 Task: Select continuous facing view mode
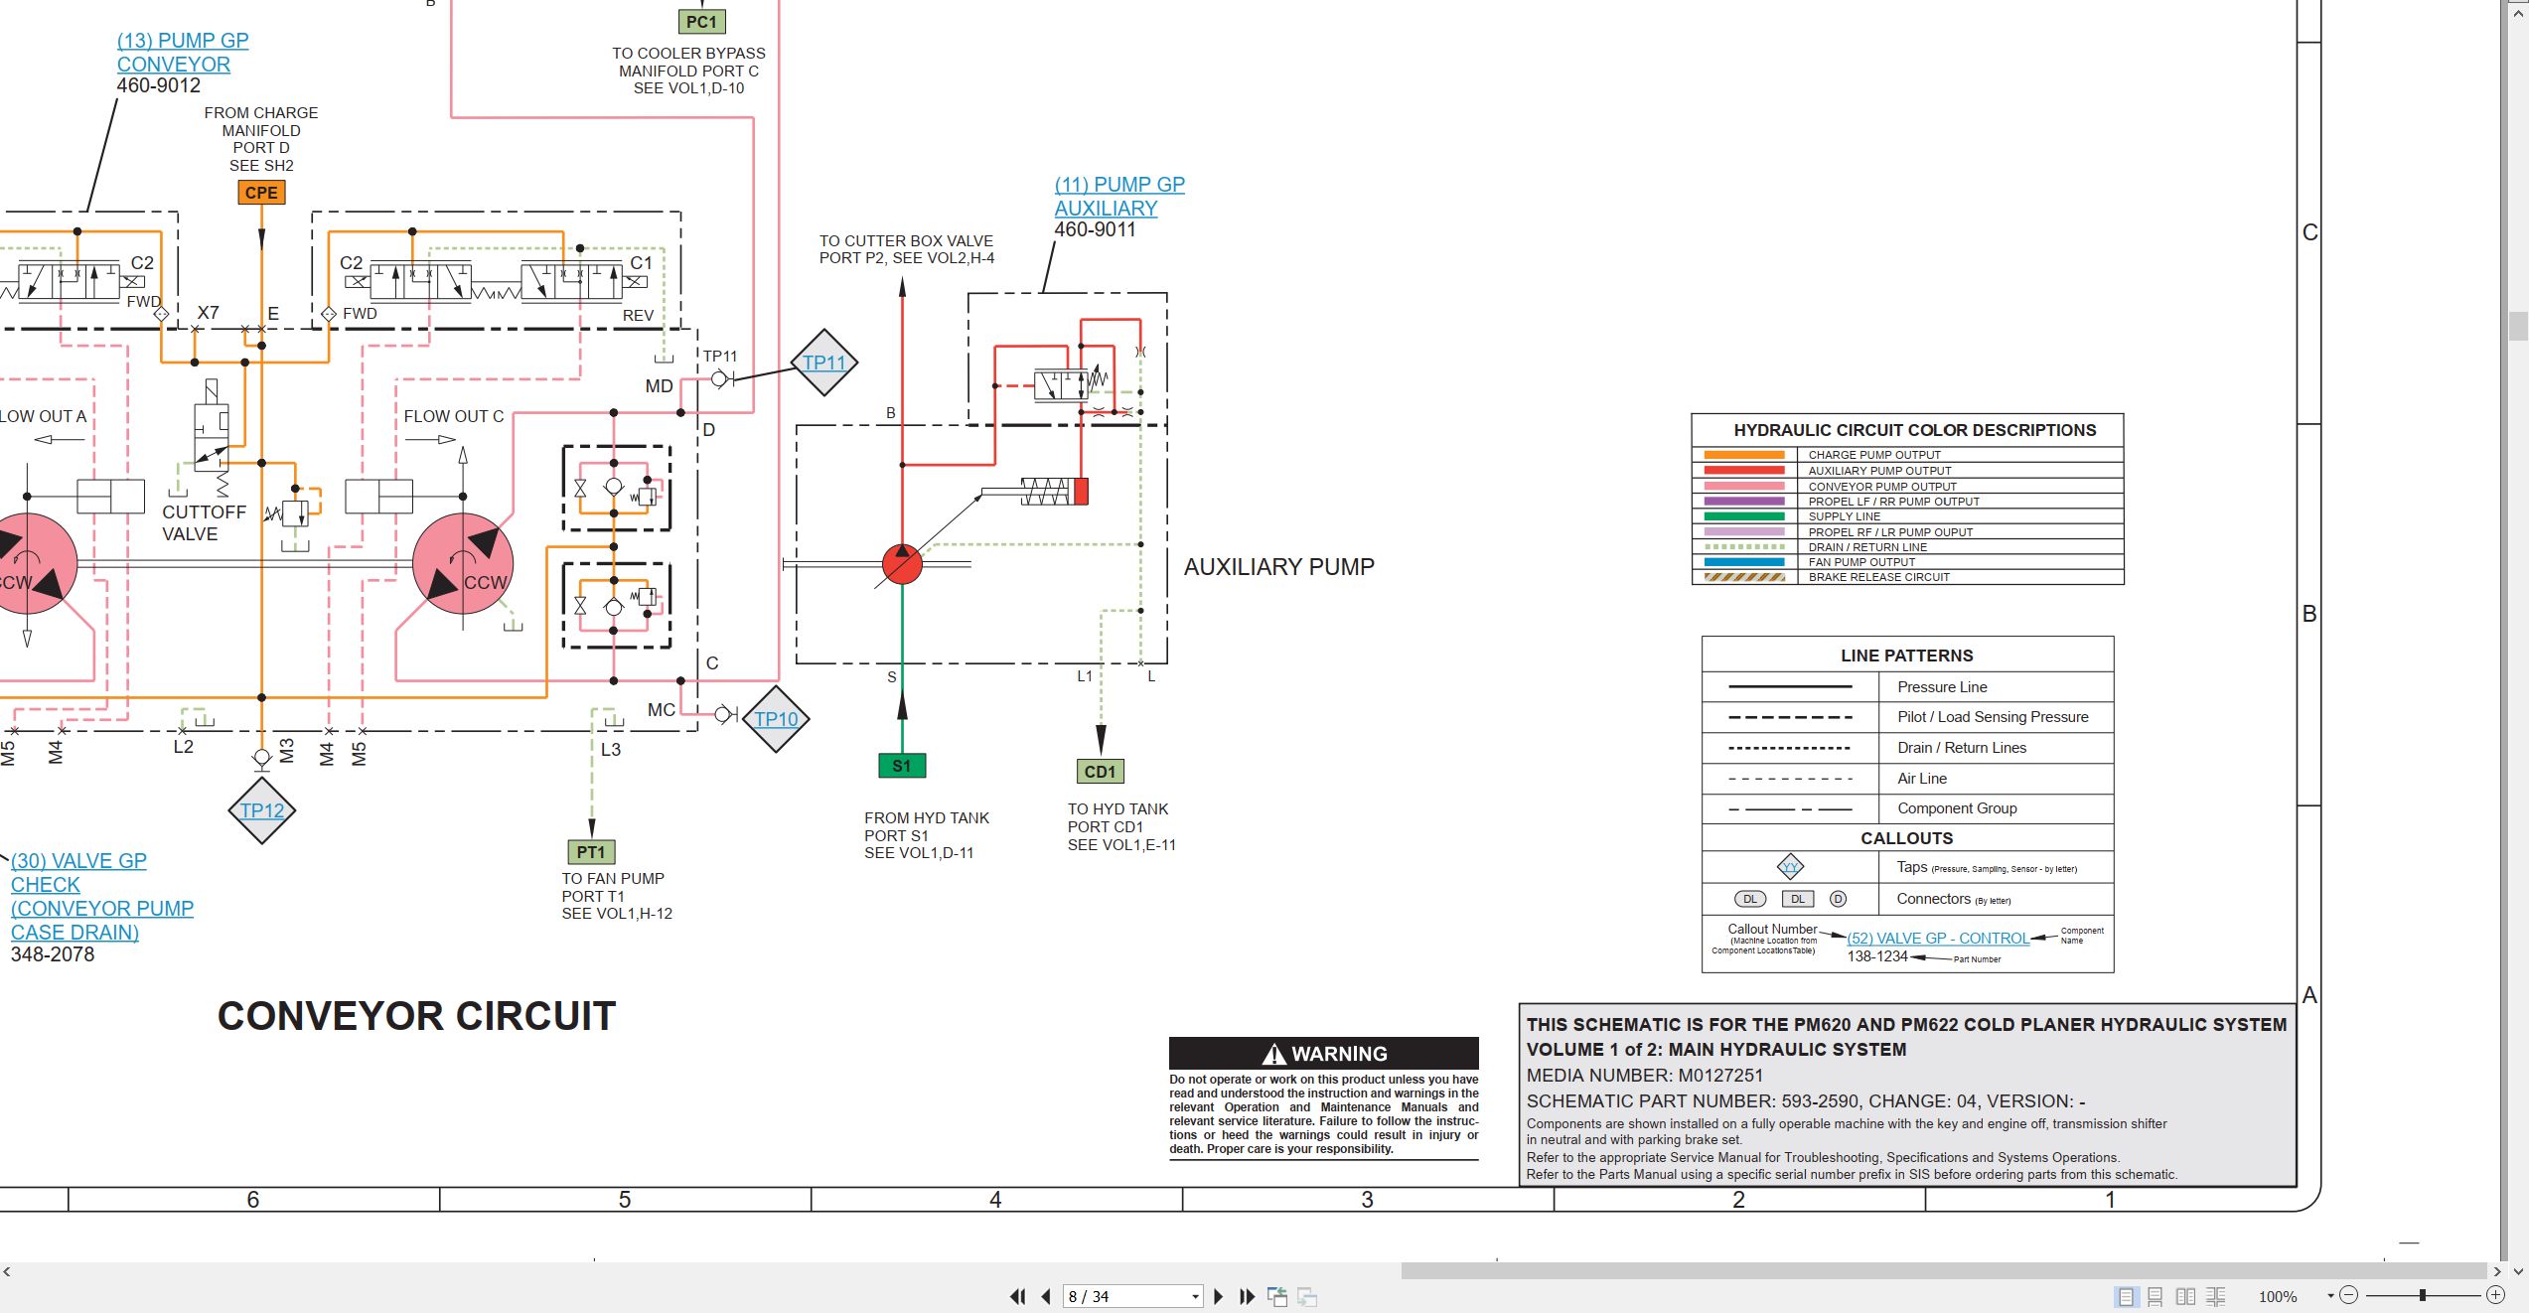pyautogui.click(x=2216, y=1296)
